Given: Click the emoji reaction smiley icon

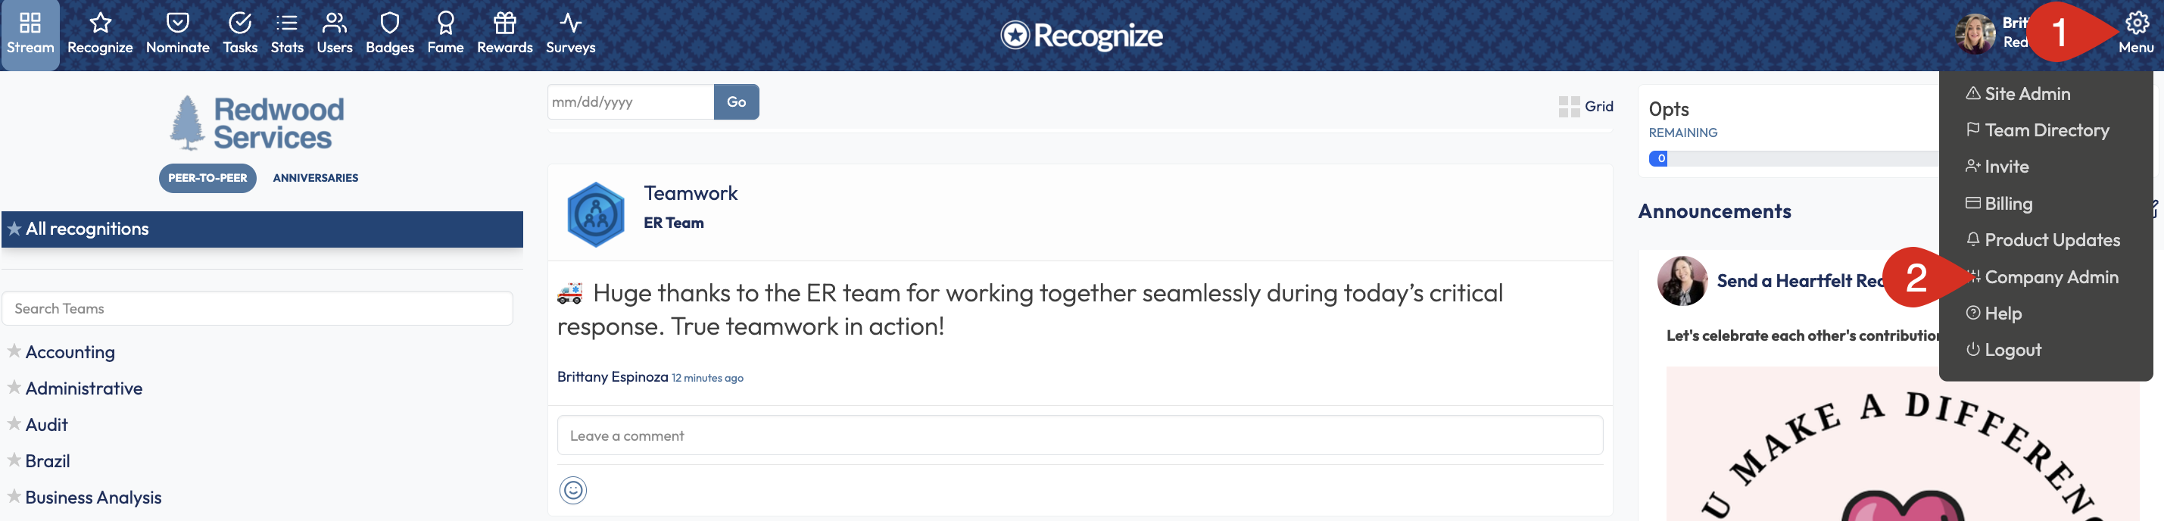Looking at the screenshot, I should 573,490.
